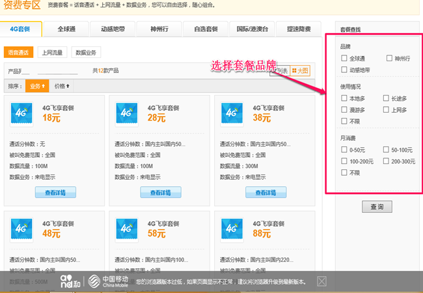This screenshot has height=293, width=423.
Task: Select the 上网流量 sub-tab
Action: (52, 52)
